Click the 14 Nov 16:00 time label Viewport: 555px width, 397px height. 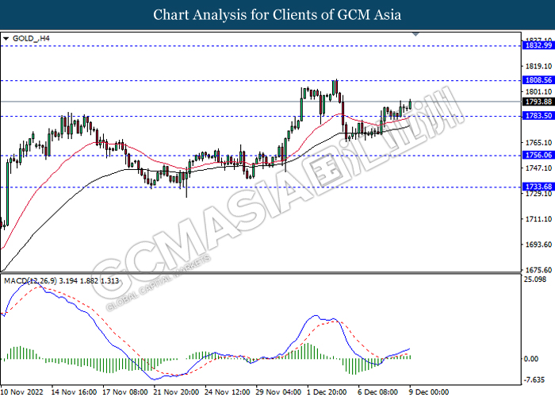74,392
